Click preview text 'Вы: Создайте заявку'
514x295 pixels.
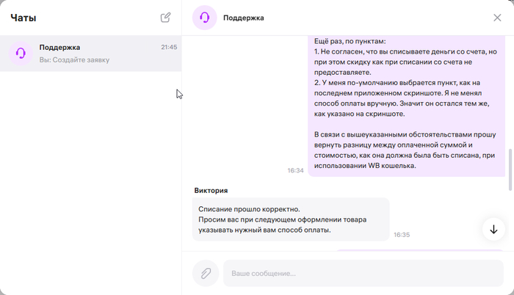pos(74,59)
